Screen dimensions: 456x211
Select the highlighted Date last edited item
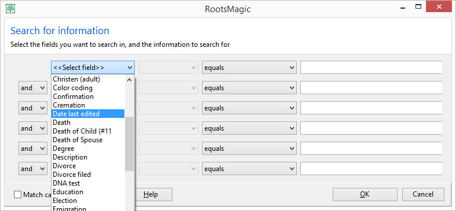88,114
